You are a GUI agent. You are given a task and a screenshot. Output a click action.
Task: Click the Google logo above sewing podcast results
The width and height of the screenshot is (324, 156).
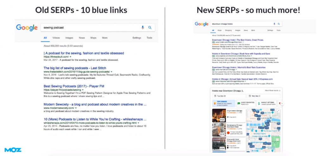(27, 27)
